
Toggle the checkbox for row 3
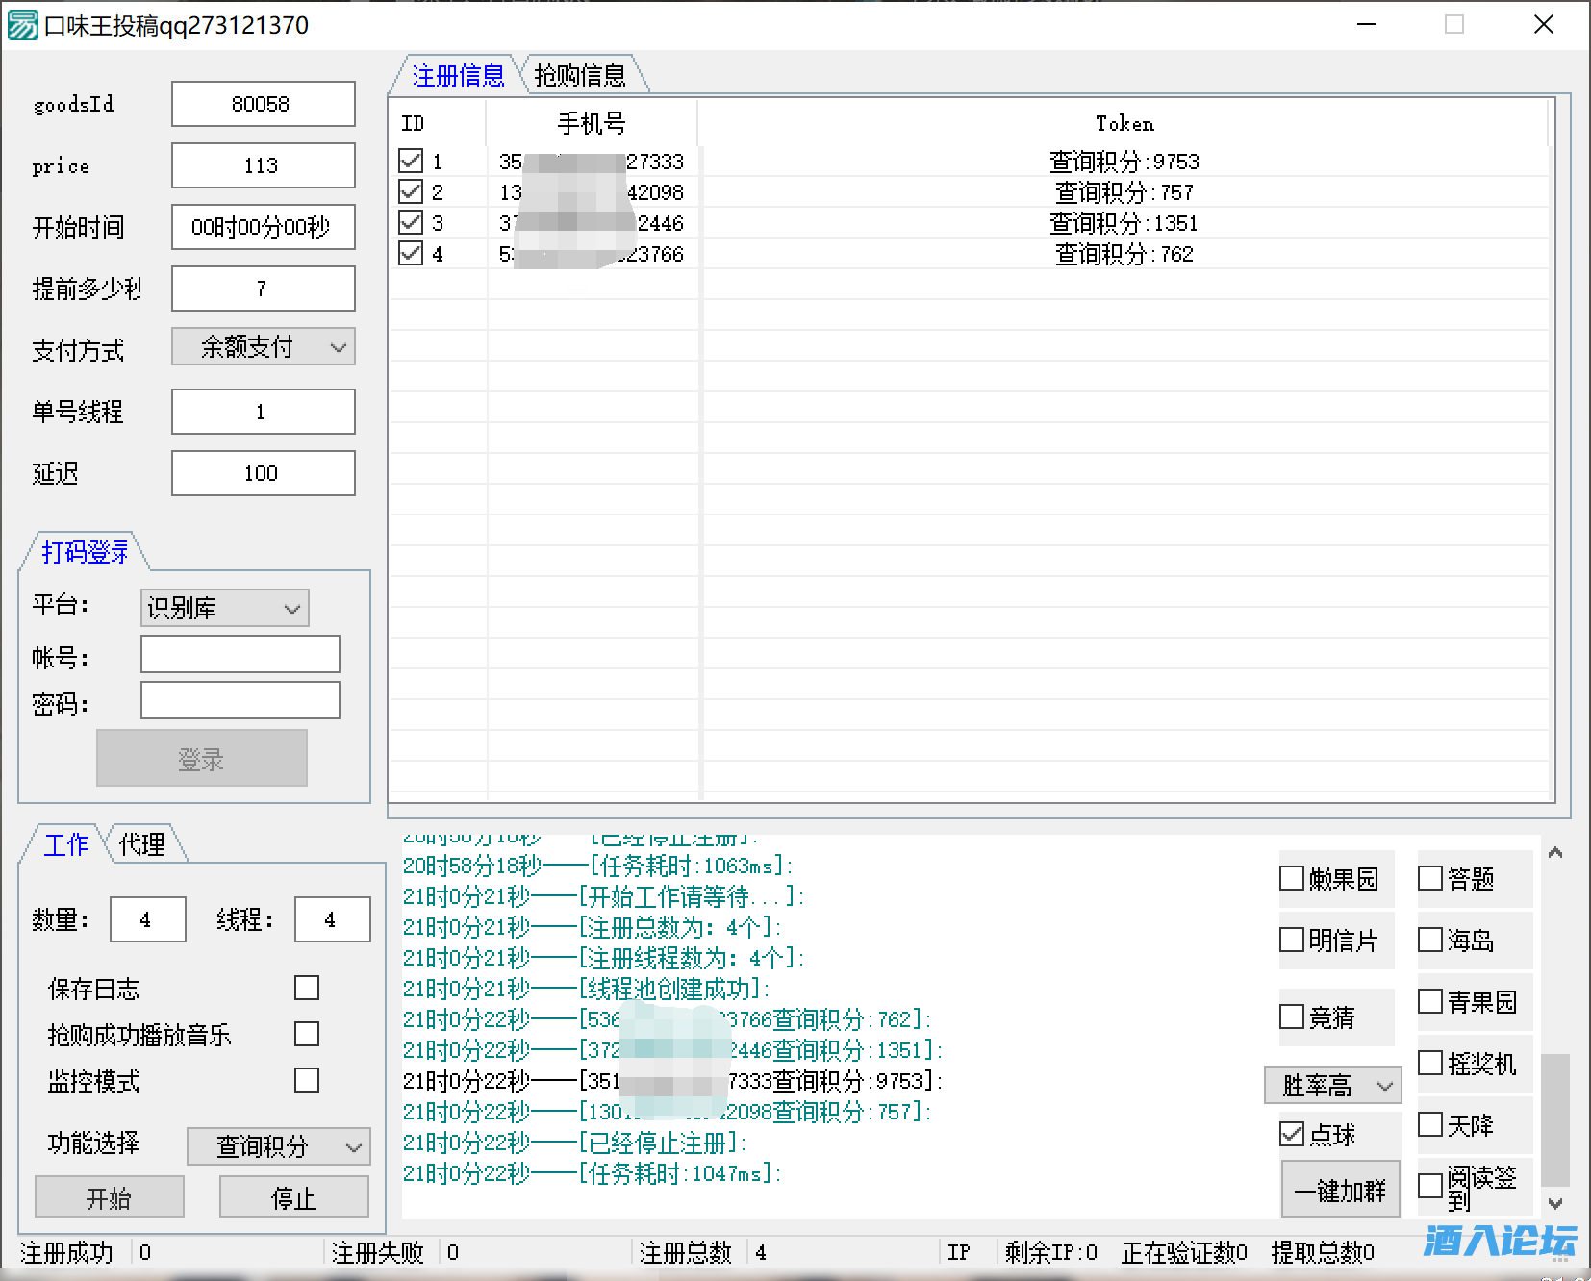[x=411, y=222]
